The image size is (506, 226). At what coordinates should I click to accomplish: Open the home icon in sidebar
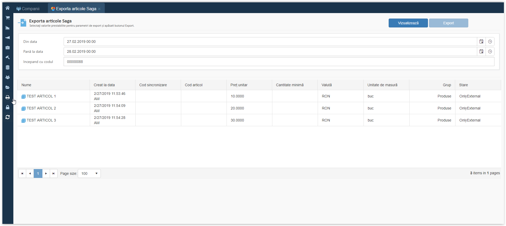pos(8,8)
